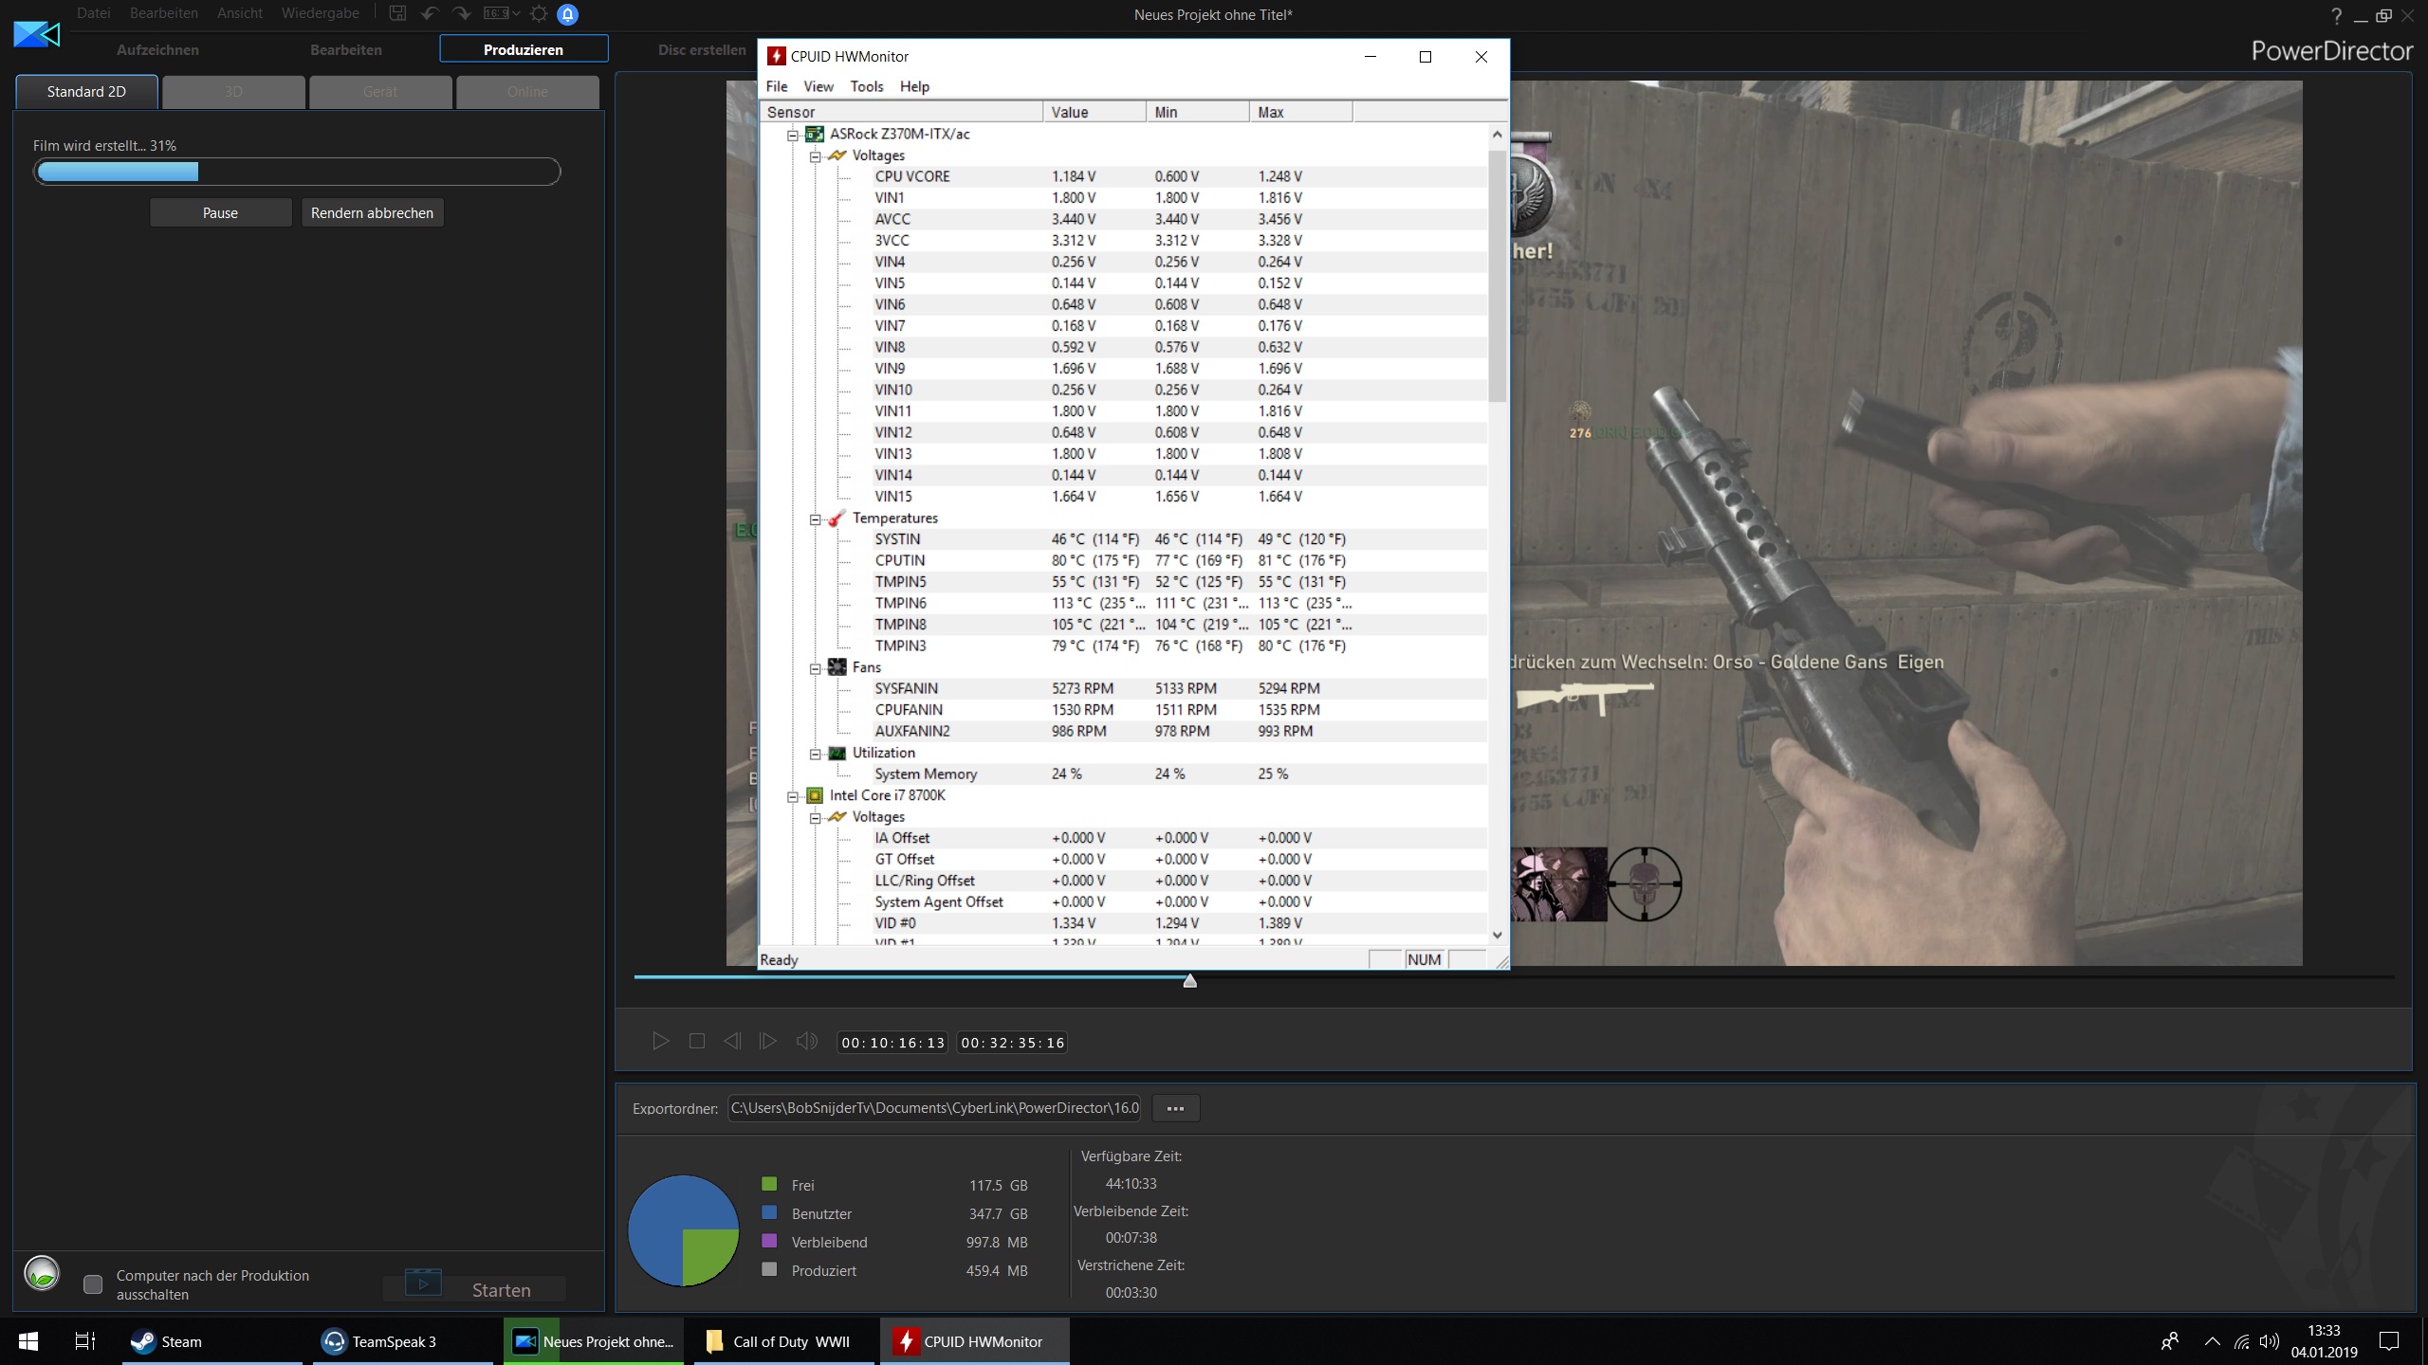
Task: Click the stop playback square icon
Action: pos(697,1041)
